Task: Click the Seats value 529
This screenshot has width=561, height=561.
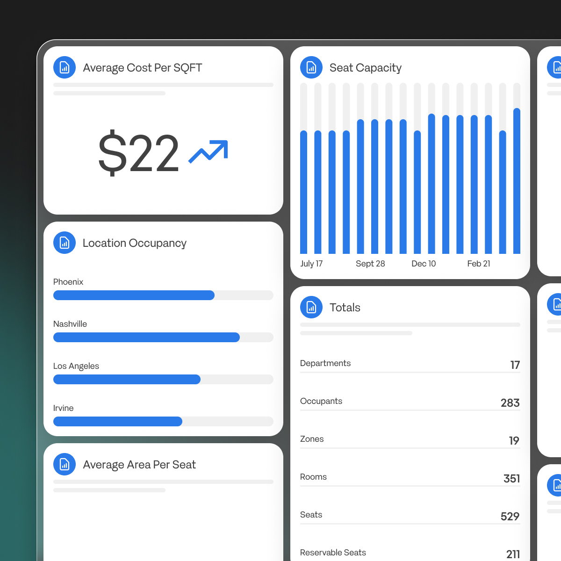Action: point(510,517)
